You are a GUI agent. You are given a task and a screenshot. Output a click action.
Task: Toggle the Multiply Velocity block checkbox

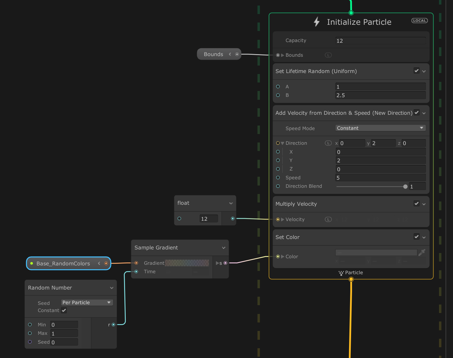click(416, 203)
